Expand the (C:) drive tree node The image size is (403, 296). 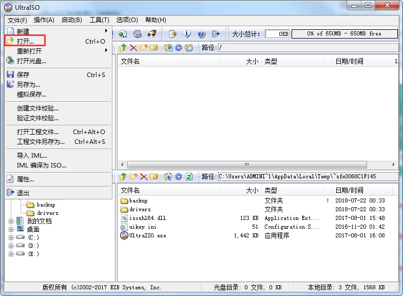tap(11, 237)
